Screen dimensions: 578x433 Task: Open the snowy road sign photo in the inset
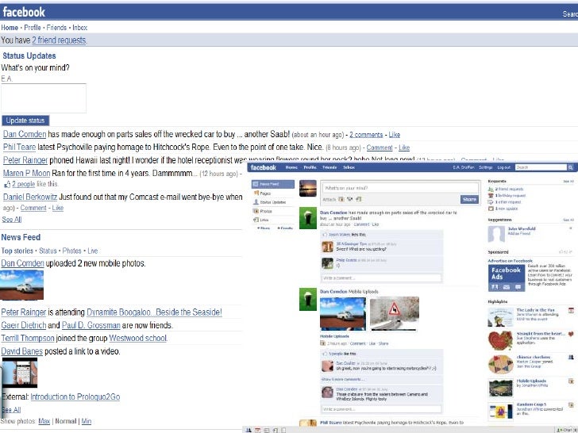point(395,313)
